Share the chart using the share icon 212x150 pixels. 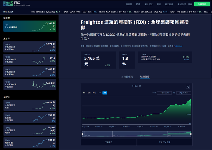188,87
